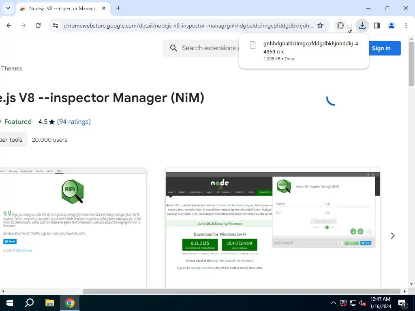The width and height of the screenshot is (415, 311).
Task: Click the 20,000 users text
Action: 49,140
